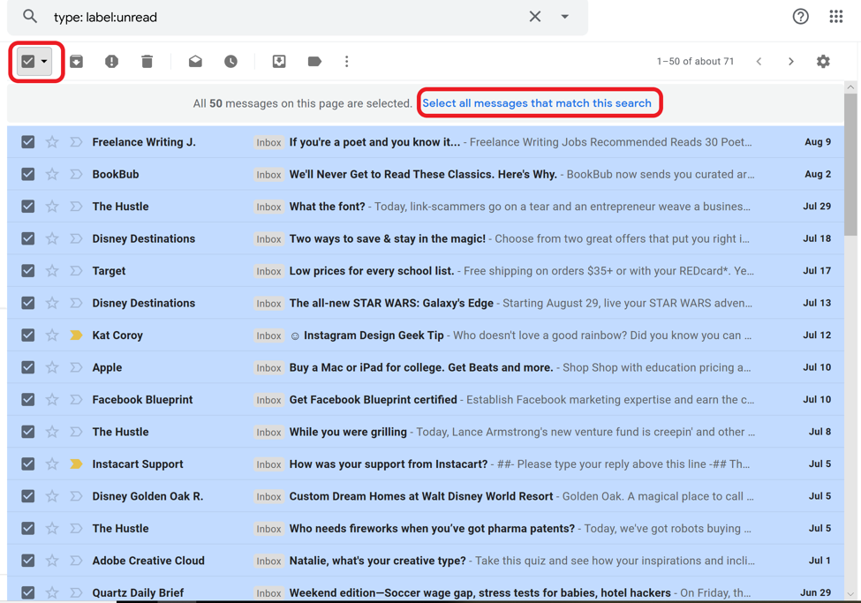Show search options dropdown
This screenshot has width=861, height=603.
(x=565, y=17)
